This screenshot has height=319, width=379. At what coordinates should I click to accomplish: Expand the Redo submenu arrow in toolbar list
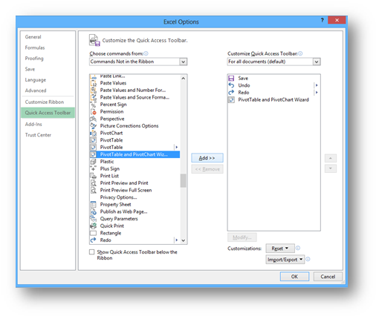point(317,93)
